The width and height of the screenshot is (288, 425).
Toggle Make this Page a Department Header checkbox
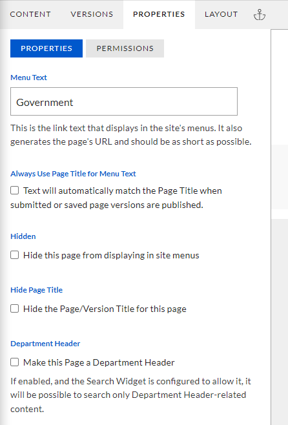pyautogui.click(x=15, y=362)
